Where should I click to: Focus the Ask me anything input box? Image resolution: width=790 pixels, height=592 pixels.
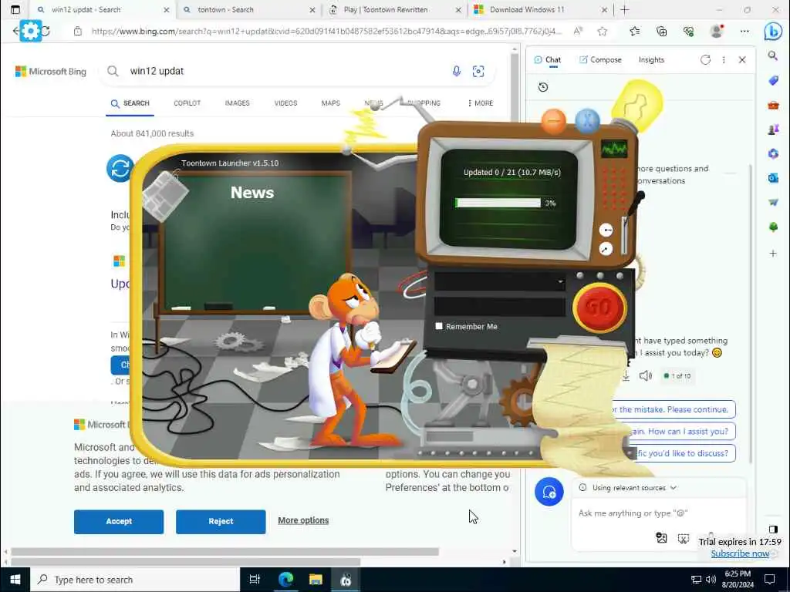point(658,513)
